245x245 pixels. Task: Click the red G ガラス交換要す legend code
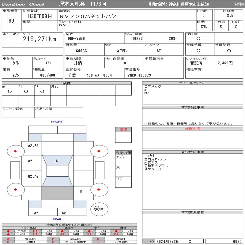[53, 242]
